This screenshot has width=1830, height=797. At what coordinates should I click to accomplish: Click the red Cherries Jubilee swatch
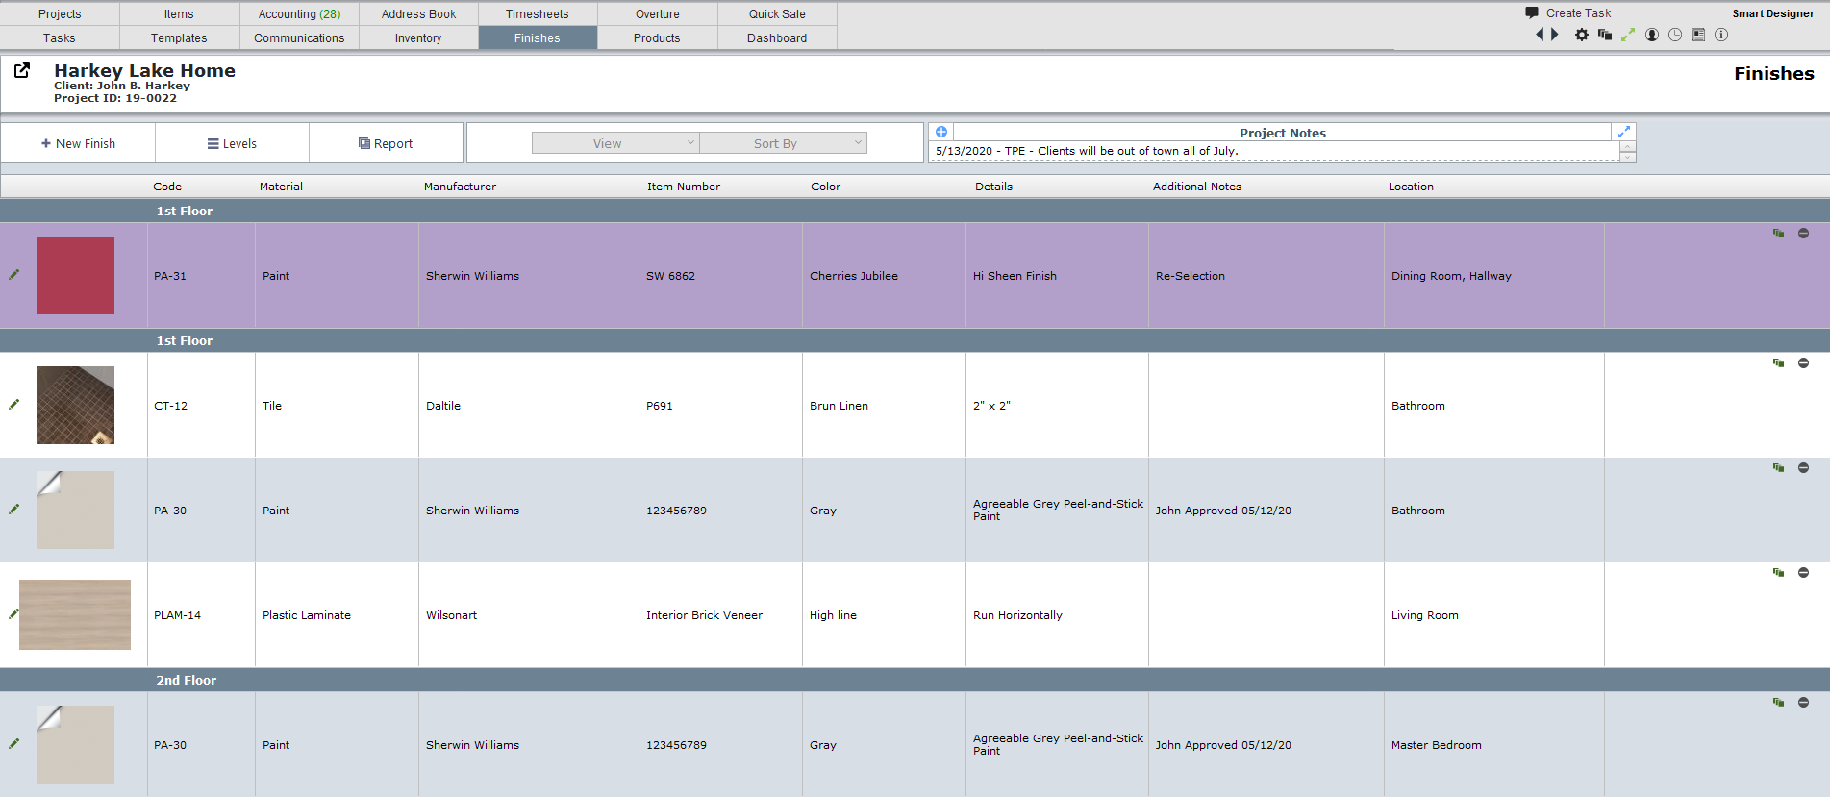75,275
